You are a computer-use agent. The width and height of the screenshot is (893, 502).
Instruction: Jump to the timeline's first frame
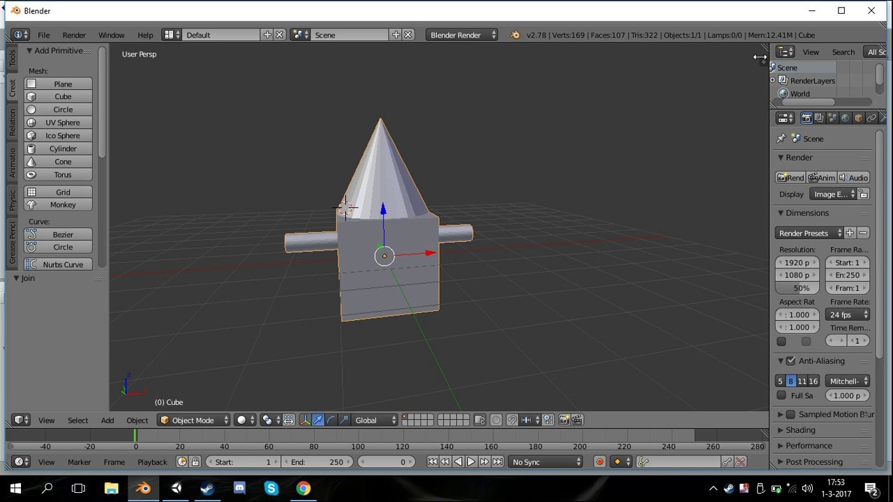coord(433,462)
